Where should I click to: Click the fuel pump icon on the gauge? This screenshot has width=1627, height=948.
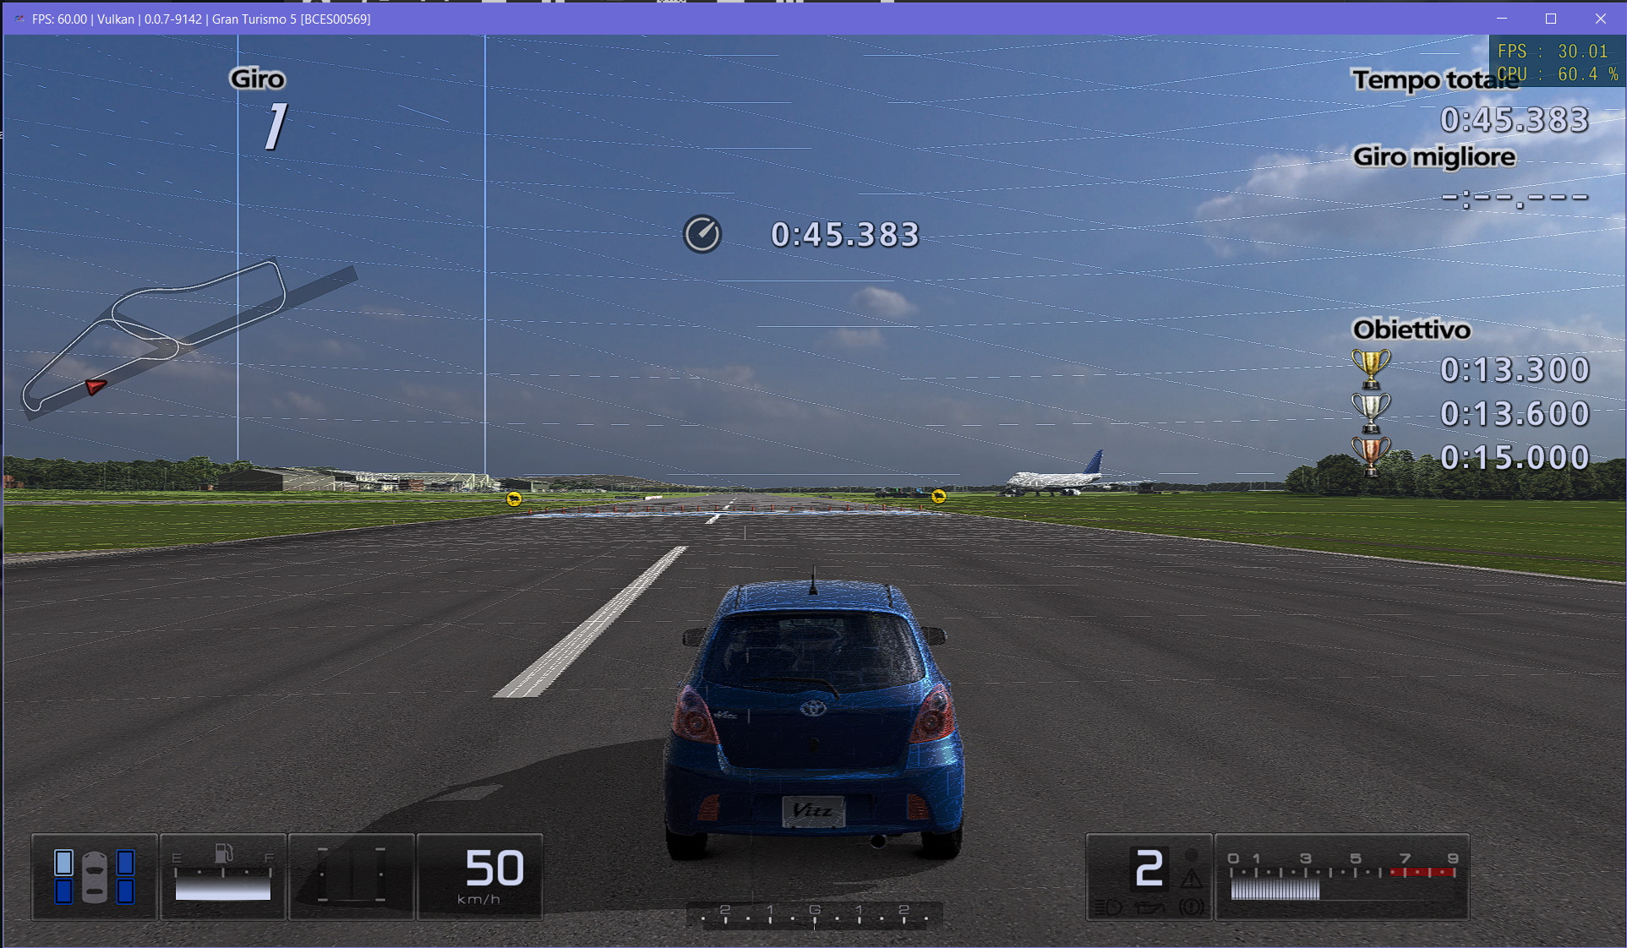[x=223, y=853]
